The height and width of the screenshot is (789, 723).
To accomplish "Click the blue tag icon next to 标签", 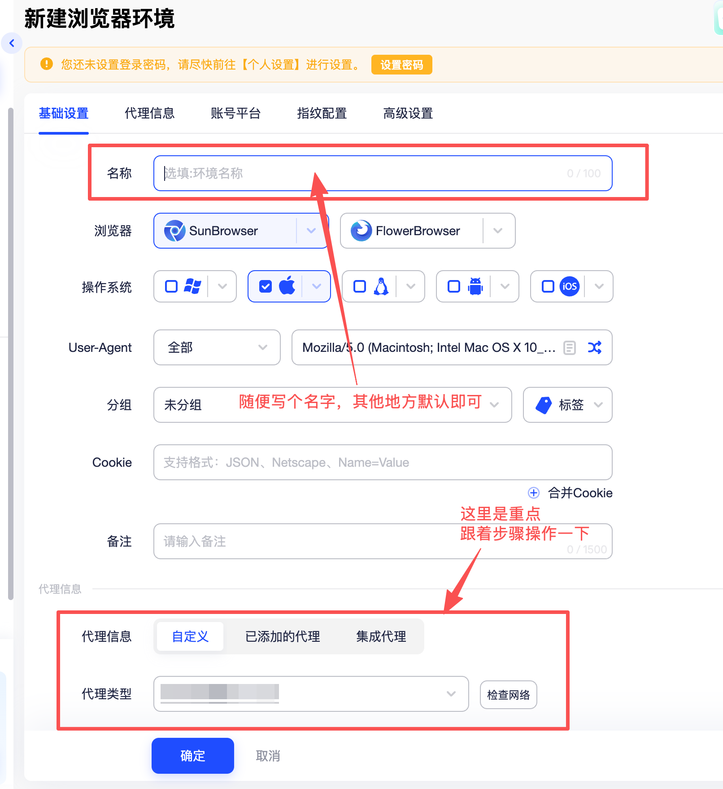I will click(543, 405).
